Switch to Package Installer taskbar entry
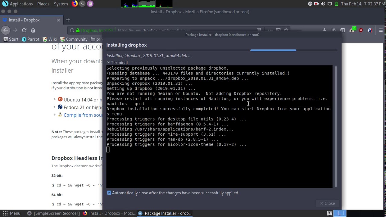The width and height of the screenshot is (386, 217). coord(165,213)
